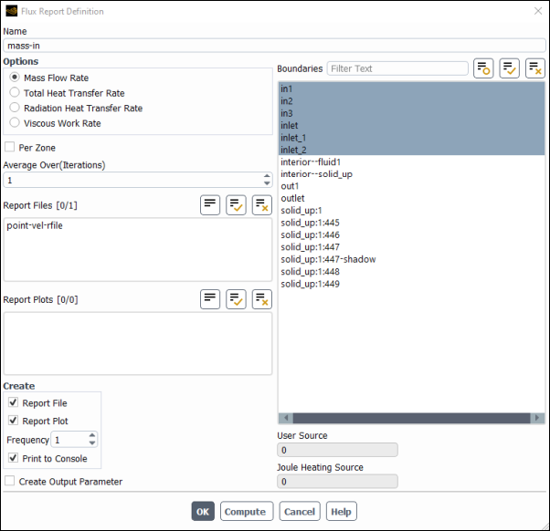The image size is (550, 531).
Task: Select boundary solid_up:1:448
Action: 411,272
